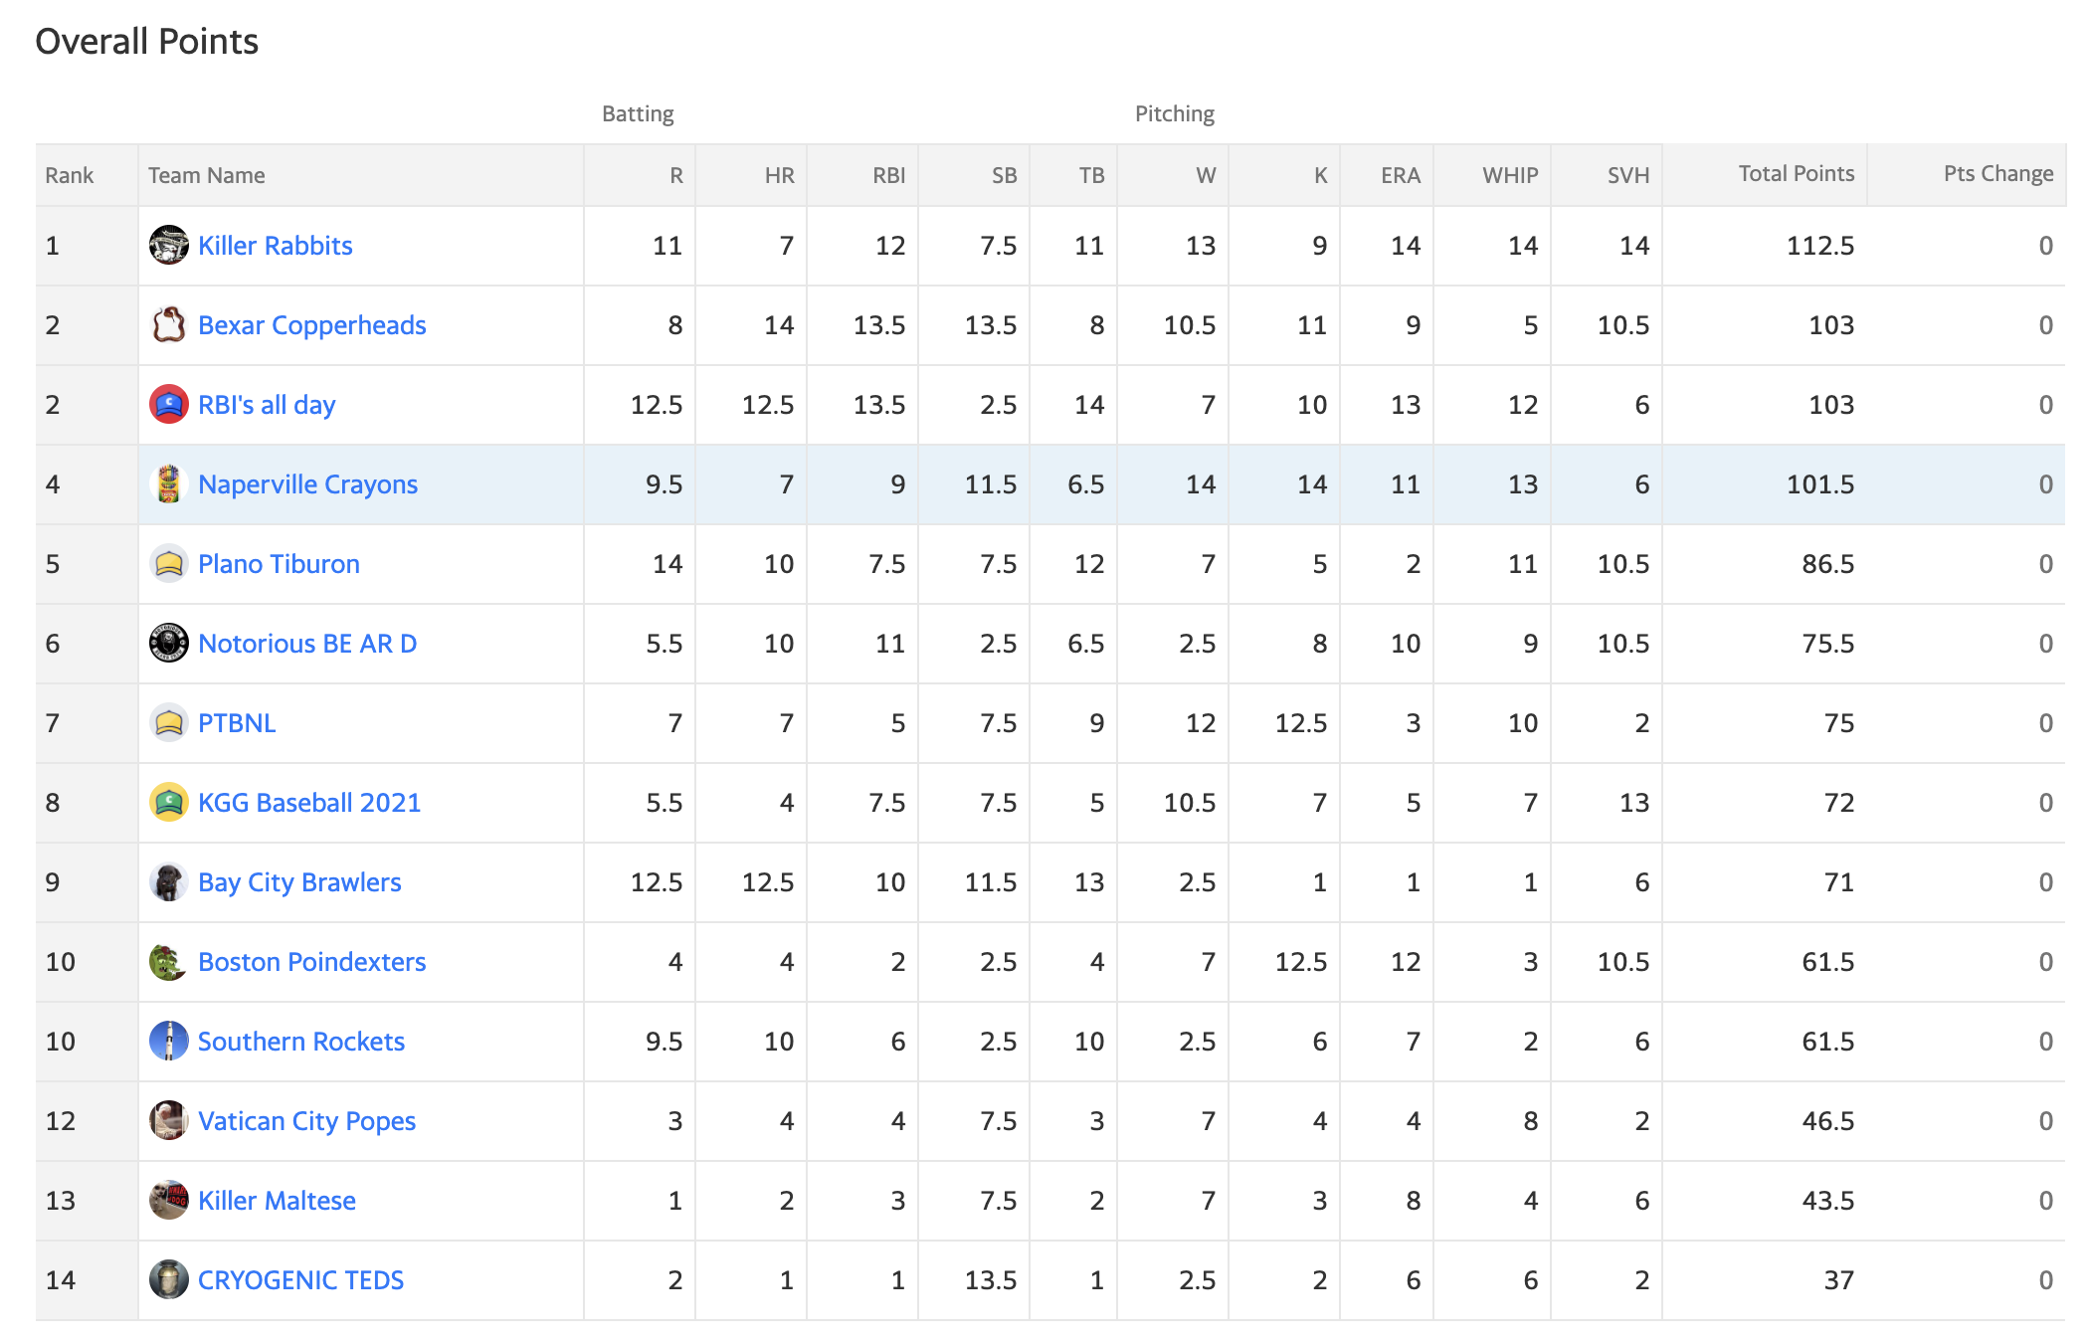Open the Killer Rabbits team page
The height and width of the screenshot is (1343, 2089).
pos(276,246)
